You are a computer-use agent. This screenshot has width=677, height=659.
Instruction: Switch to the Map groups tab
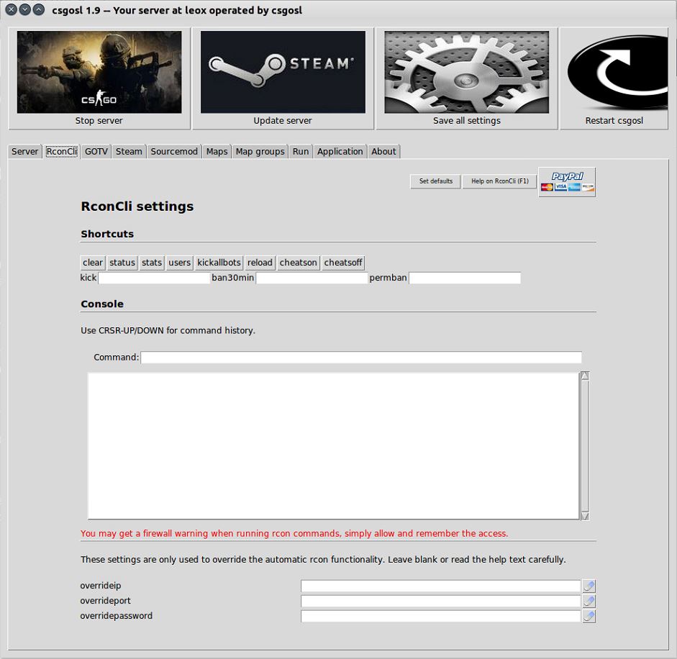[260, 152]
